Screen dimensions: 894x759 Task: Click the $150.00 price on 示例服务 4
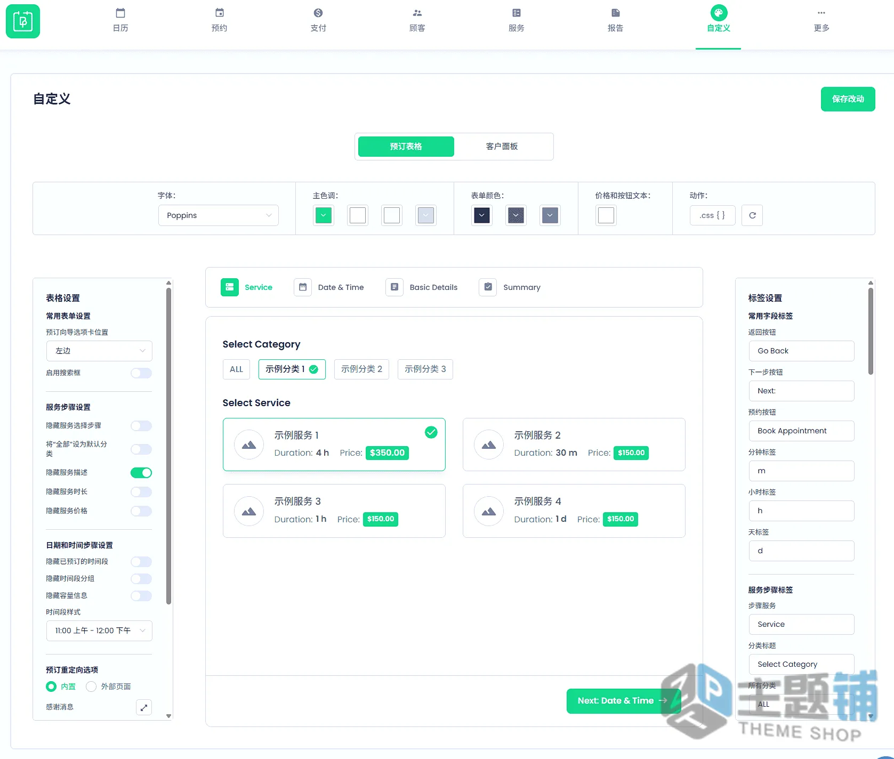[x=621, y=519]
